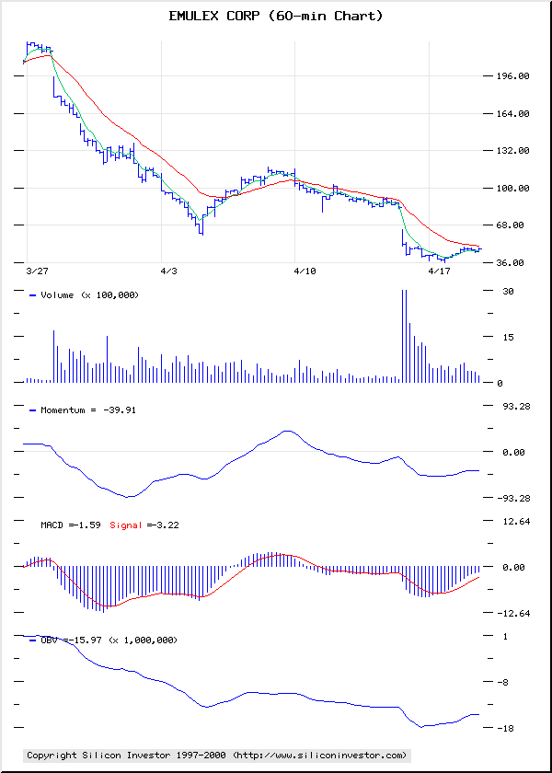Viewport: 552px width, 773px height.
Task: Click the MACD axis label -12.64
Action: (513, 613)
